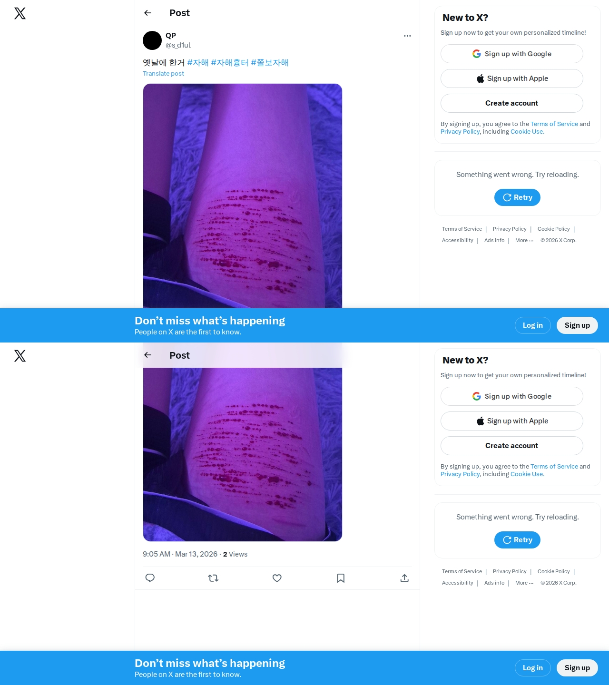The width and height of the screenshot is (609, 685).
Task: Open the QP display name
Action: click(x=171, y=36)
